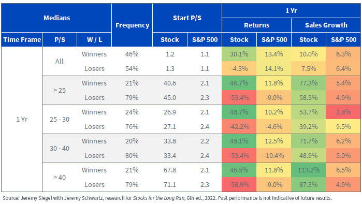This screenshot has width=362, height=204.
Task: Click the > 40 P/S row label
Action: [x=60, y=178]
